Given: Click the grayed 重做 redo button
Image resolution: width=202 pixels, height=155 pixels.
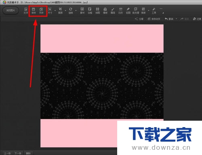Looking at the screenshot, I should tap(185, 19).
